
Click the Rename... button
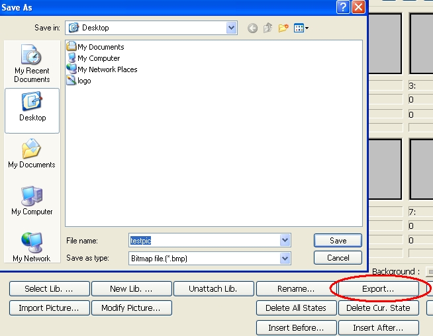coord(296,289)
